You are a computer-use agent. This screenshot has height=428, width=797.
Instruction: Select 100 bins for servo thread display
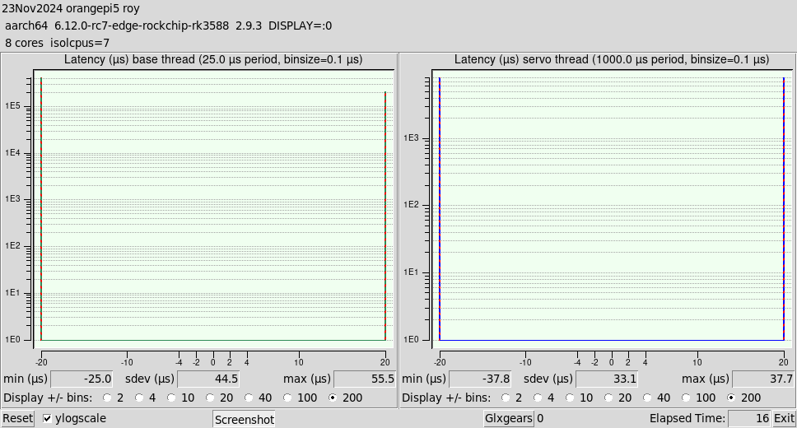tap(686, 398)
